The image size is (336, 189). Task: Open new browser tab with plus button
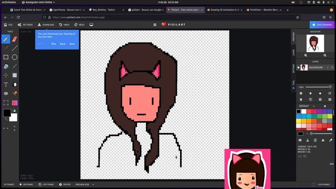[288, 10]
